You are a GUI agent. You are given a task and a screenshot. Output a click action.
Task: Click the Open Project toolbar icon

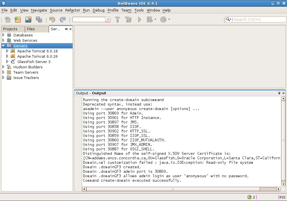click(x=28, y=20)
